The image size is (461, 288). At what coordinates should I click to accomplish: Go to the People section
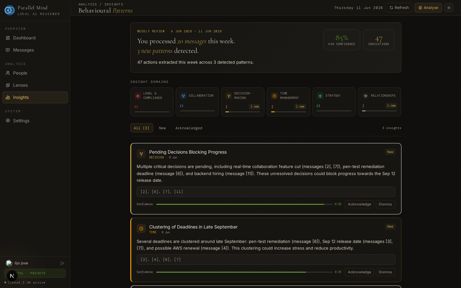click(35, 73)
